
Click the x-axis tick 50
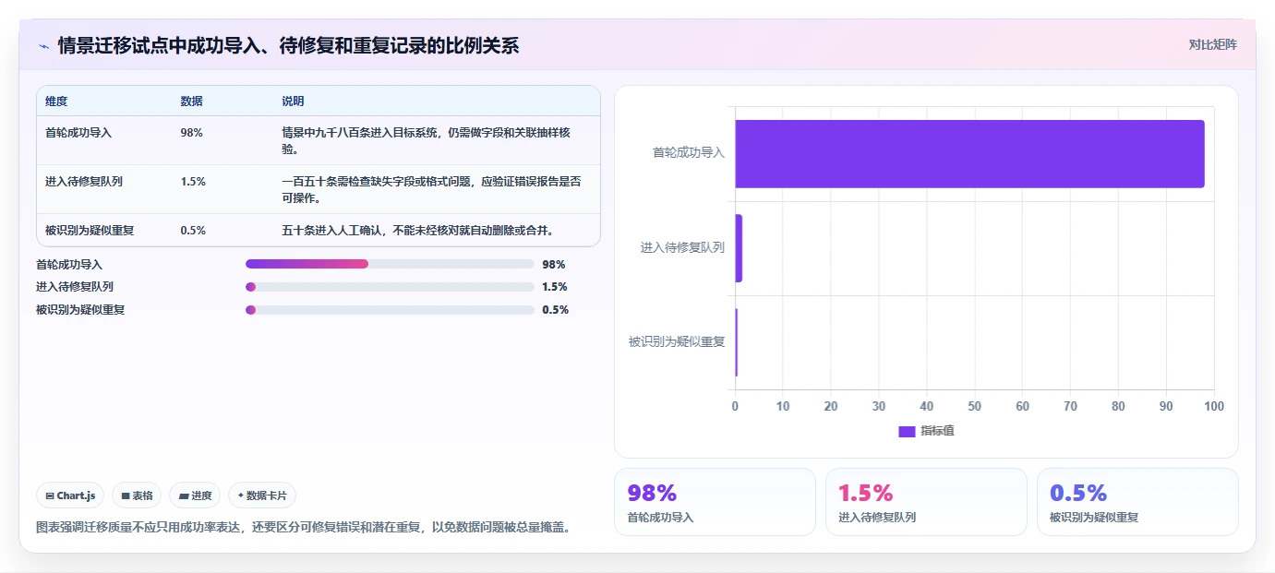coord(974,407)
